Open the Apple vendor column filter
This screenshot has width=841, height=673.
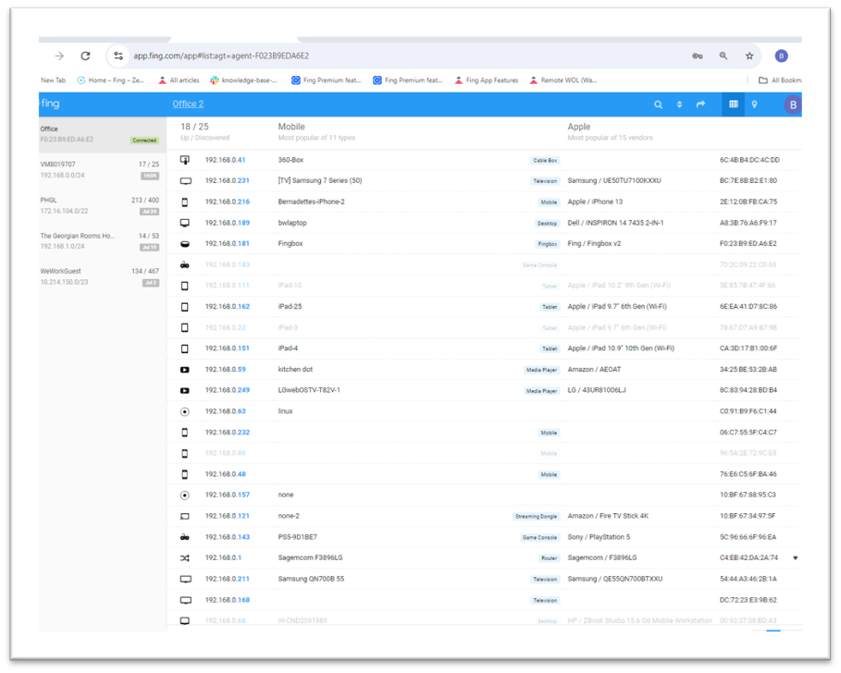[577, 125]
